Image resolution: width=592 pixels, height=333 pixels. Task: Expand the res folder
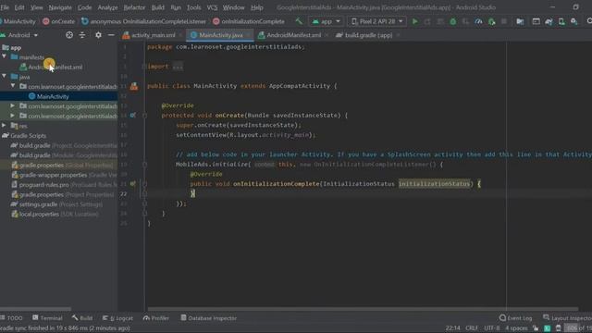tap(5, 126)
